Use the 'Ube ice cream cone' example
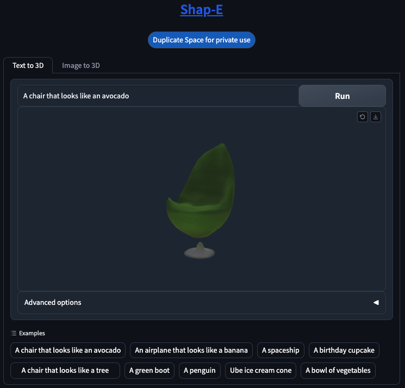Screen dimensions: 405x388 click(260, 371)
